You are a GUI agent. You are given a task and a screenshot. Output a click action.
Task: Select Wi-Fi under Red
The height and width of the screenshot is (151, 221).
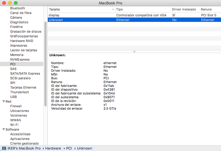[x=14, y=125]
